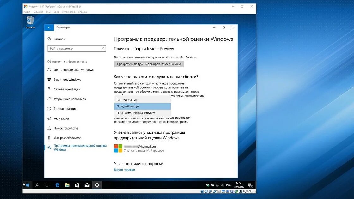Viewport: 354px width, 199px height.
Task: Launch Microsoft Edge from taskbar
Action: pos(57,185)
